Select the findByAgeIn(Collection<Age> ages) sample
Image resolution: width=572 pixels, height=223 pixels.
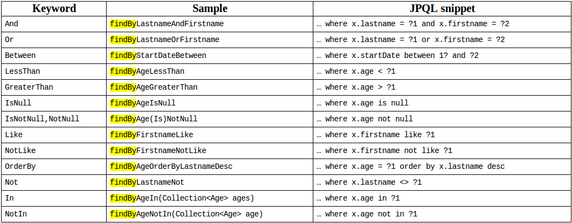point(182,198)
